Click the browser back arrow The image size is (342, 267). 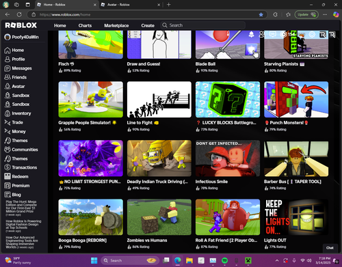pyautogui.click(x=8, y=14)
